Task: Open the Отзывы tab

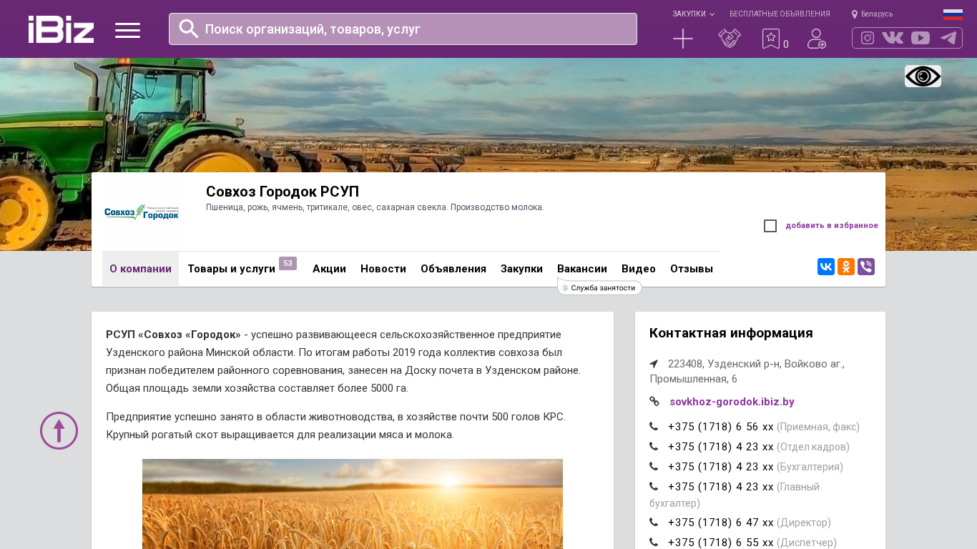Action: point(692,269)
